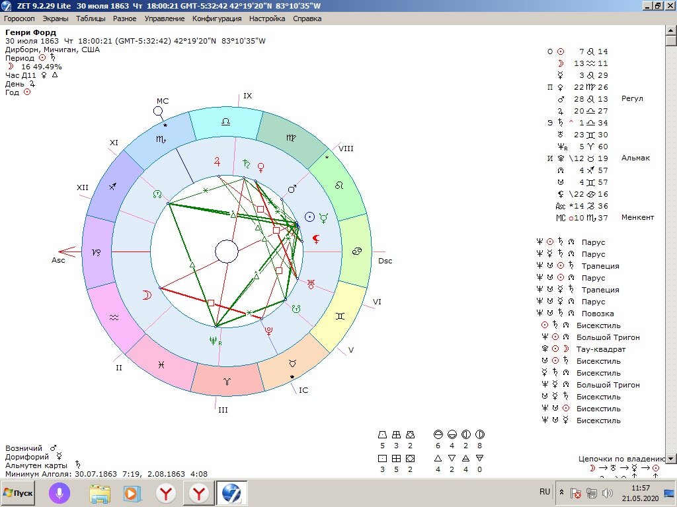Click the Час Д11 line at top left
Viewport: 677px width, 507px height.
pyautogui.click(x=31, y=75)
